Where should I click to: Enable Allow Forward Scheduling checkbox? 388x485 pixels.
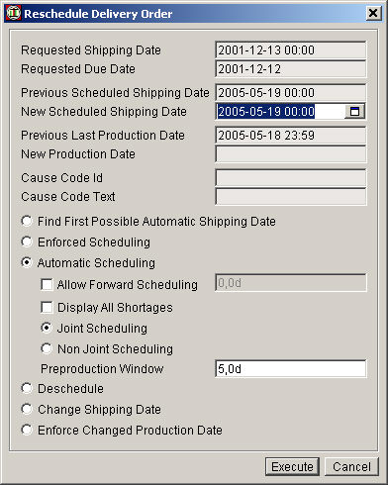point(47,284)
